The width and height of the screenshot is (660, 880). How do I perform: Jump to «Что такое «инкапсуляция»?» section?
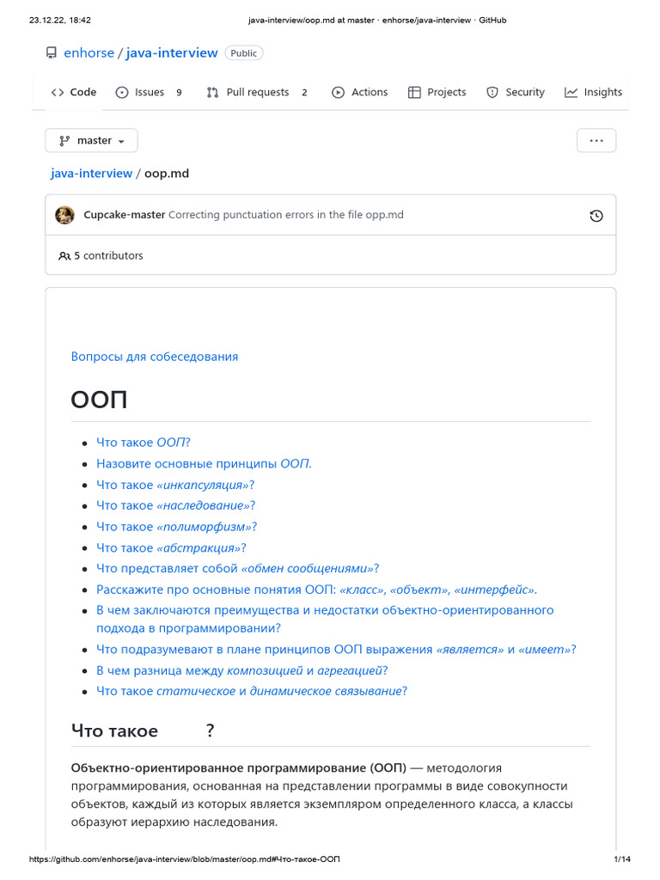coord(175,485)
